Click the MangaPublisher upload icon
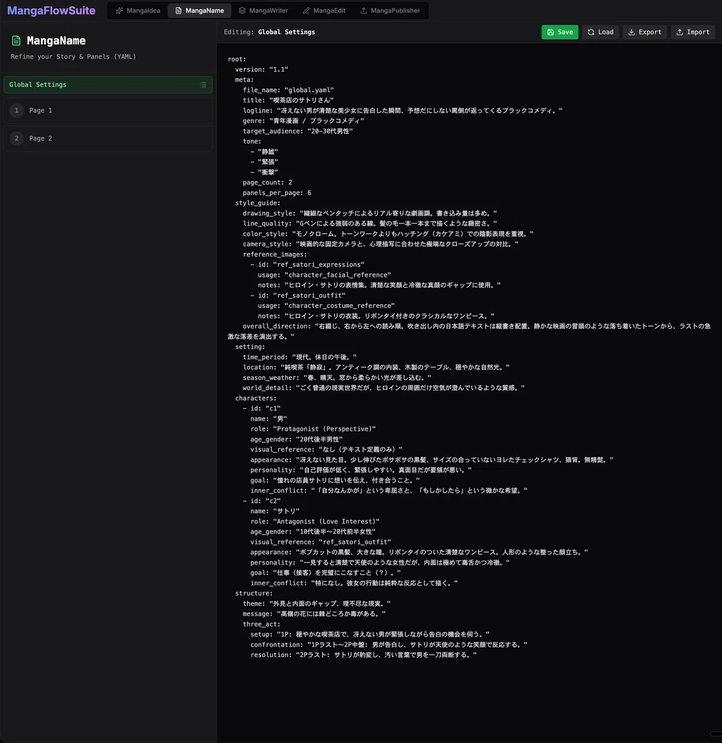Image resolution: width=722 pixels, height=743 pixels. (363, 11)
